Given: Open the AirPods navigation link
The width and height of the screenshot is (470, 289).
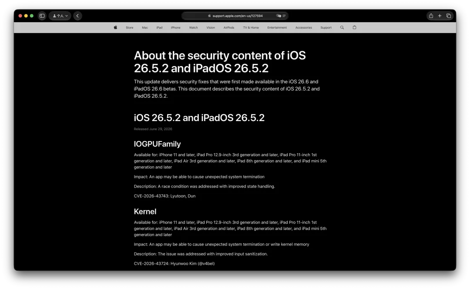Looking at the screenshot, I should click(229, 27).
